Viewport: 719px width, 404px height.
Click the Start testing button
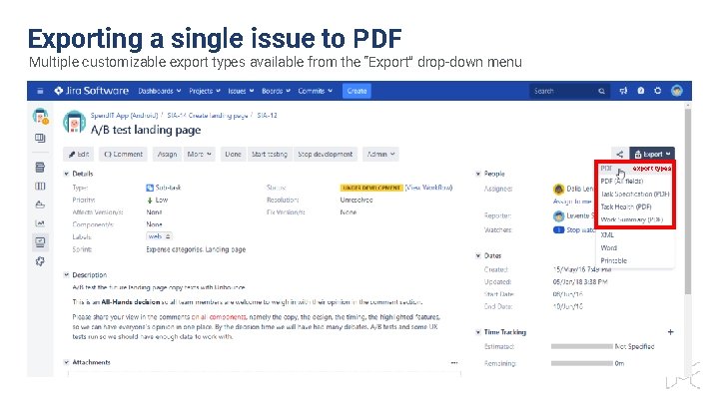coord(270,154)
